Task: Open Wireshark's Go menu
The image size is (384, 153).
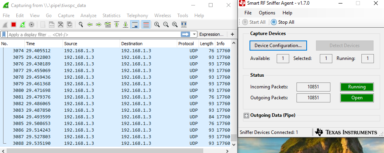Action: 49,16
